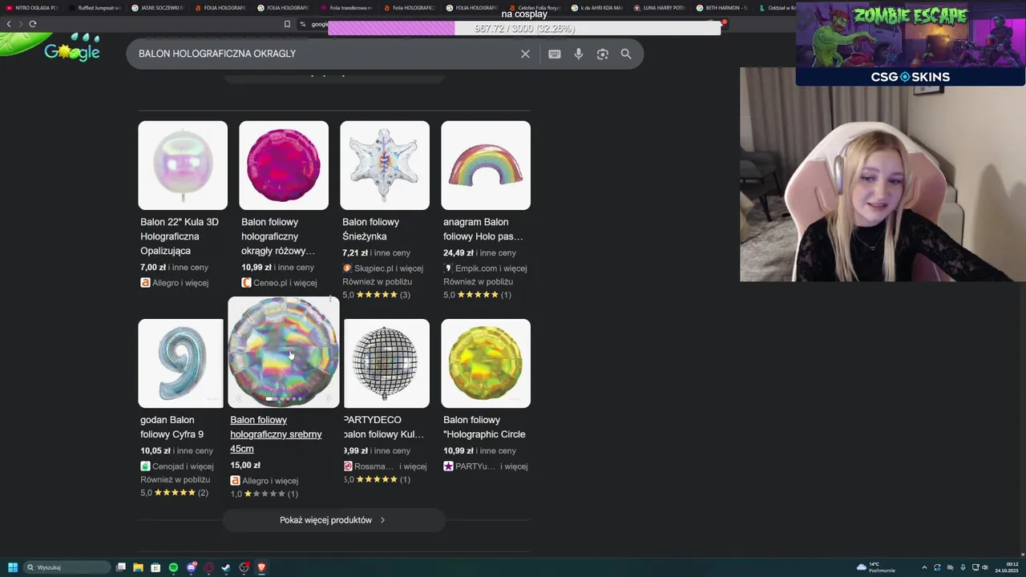Open the weather widget showing 14°C
The height and width of the screenshot is (577, 1026).
876,567
